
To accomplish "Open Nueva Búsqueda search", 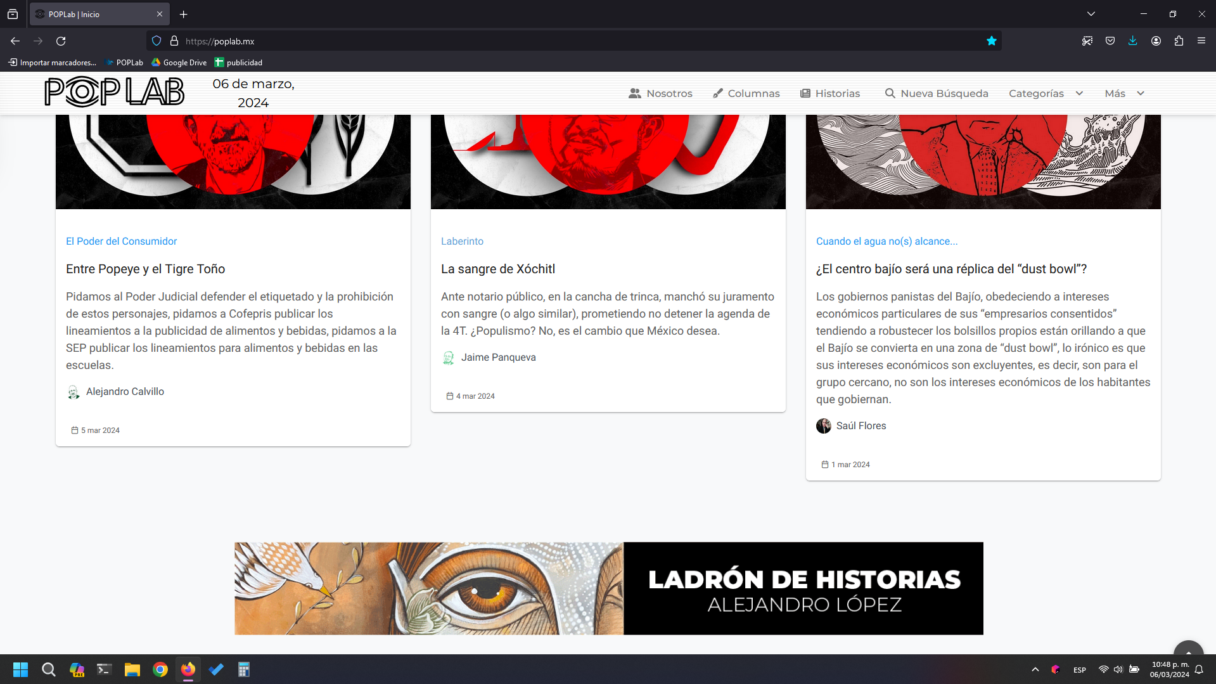I will click(x=936, y=94).
